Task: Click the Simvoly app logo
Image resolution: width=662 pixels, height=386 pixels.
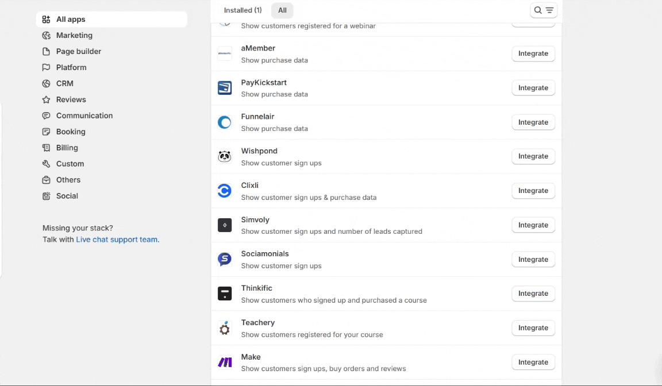Action: (x=225, y=225)
